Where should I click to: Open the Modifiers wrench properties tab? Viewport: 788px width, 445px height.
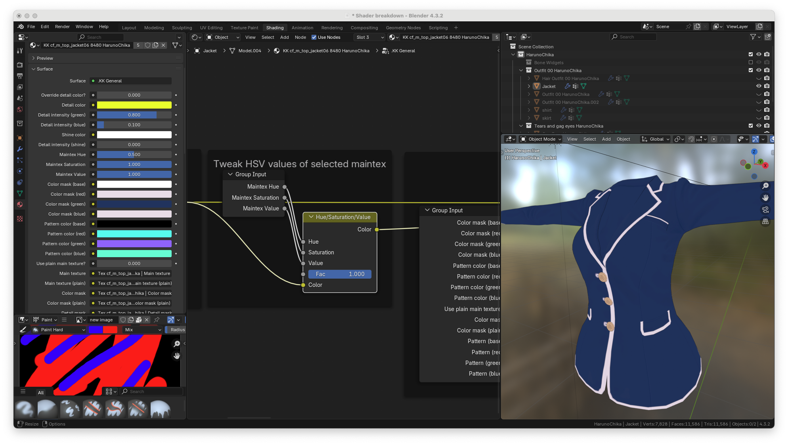(x=20, y=149)
